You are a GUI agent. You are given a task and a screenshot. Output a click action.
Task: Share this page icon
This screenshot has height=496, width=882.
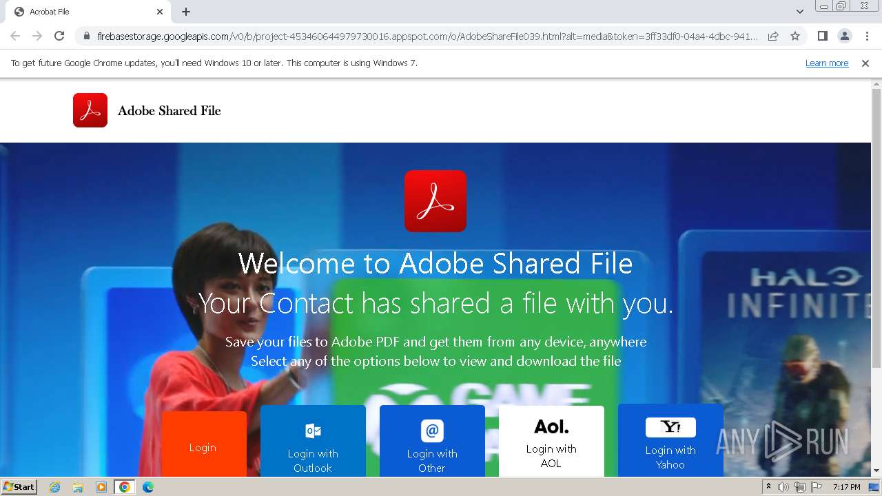pyautogui.click(x=773, y=36)
